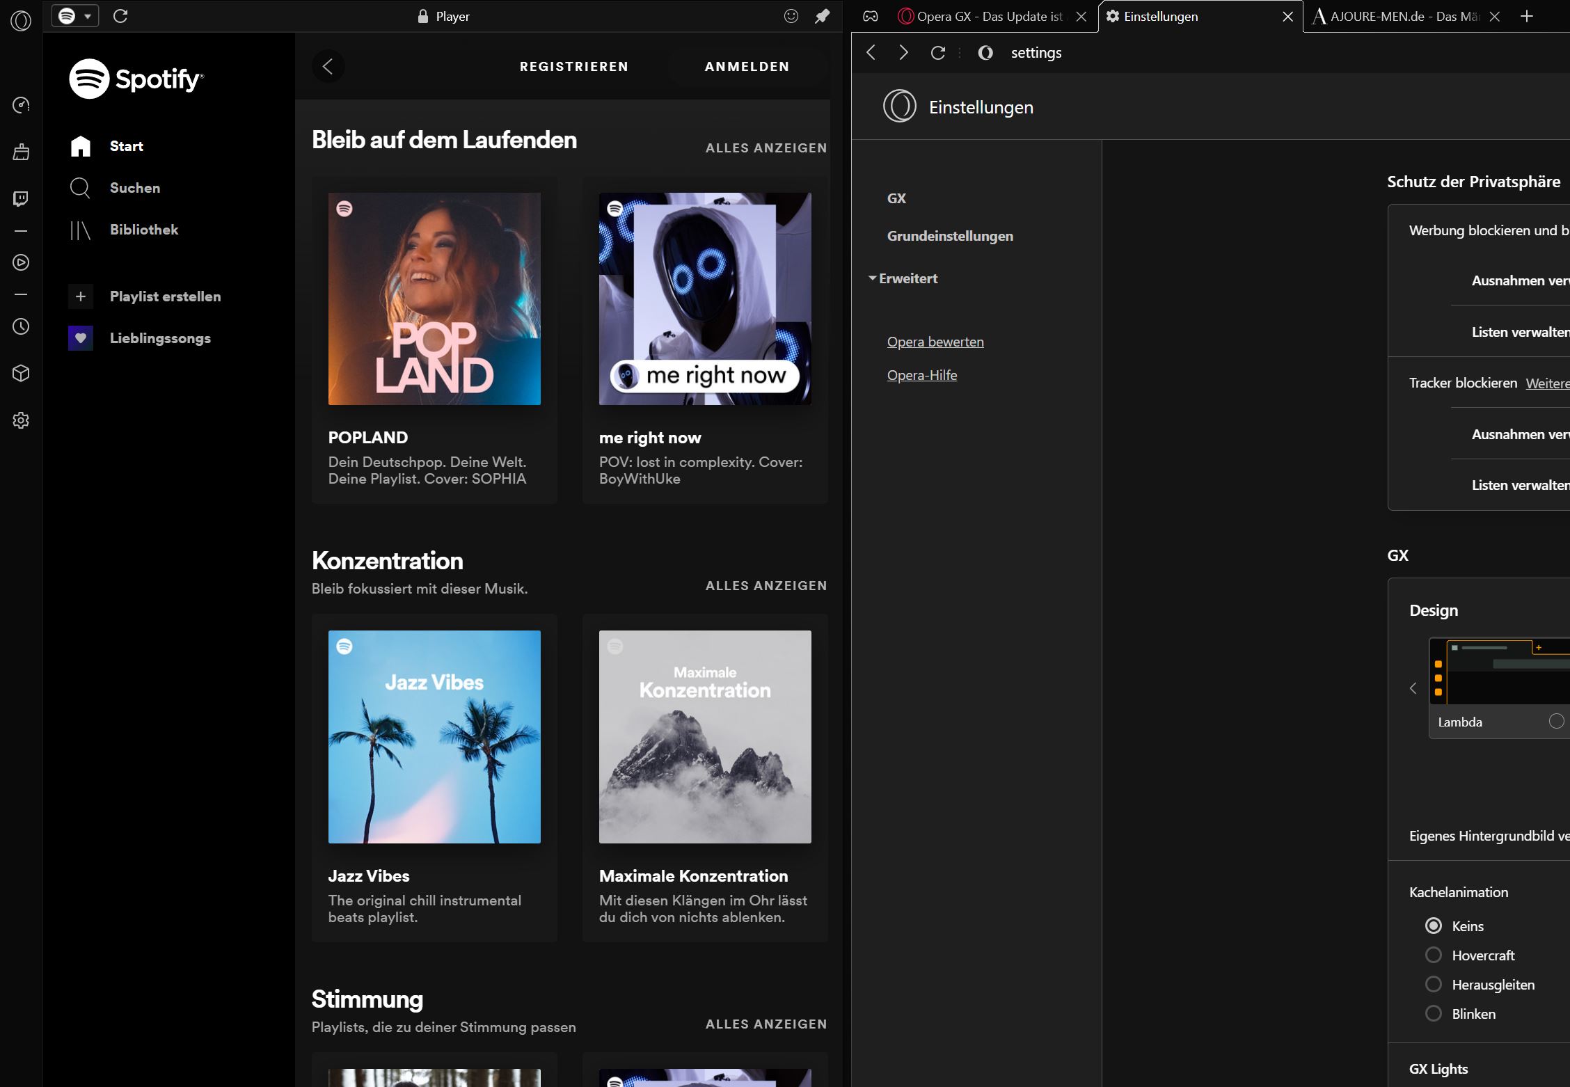
Task: Select Keins tile animation
Action: [1434, 926]
